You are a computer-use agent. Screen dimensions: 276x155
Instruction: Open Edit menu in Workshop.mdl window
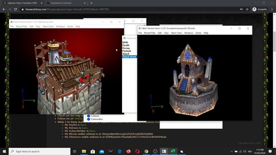point(31,26)
